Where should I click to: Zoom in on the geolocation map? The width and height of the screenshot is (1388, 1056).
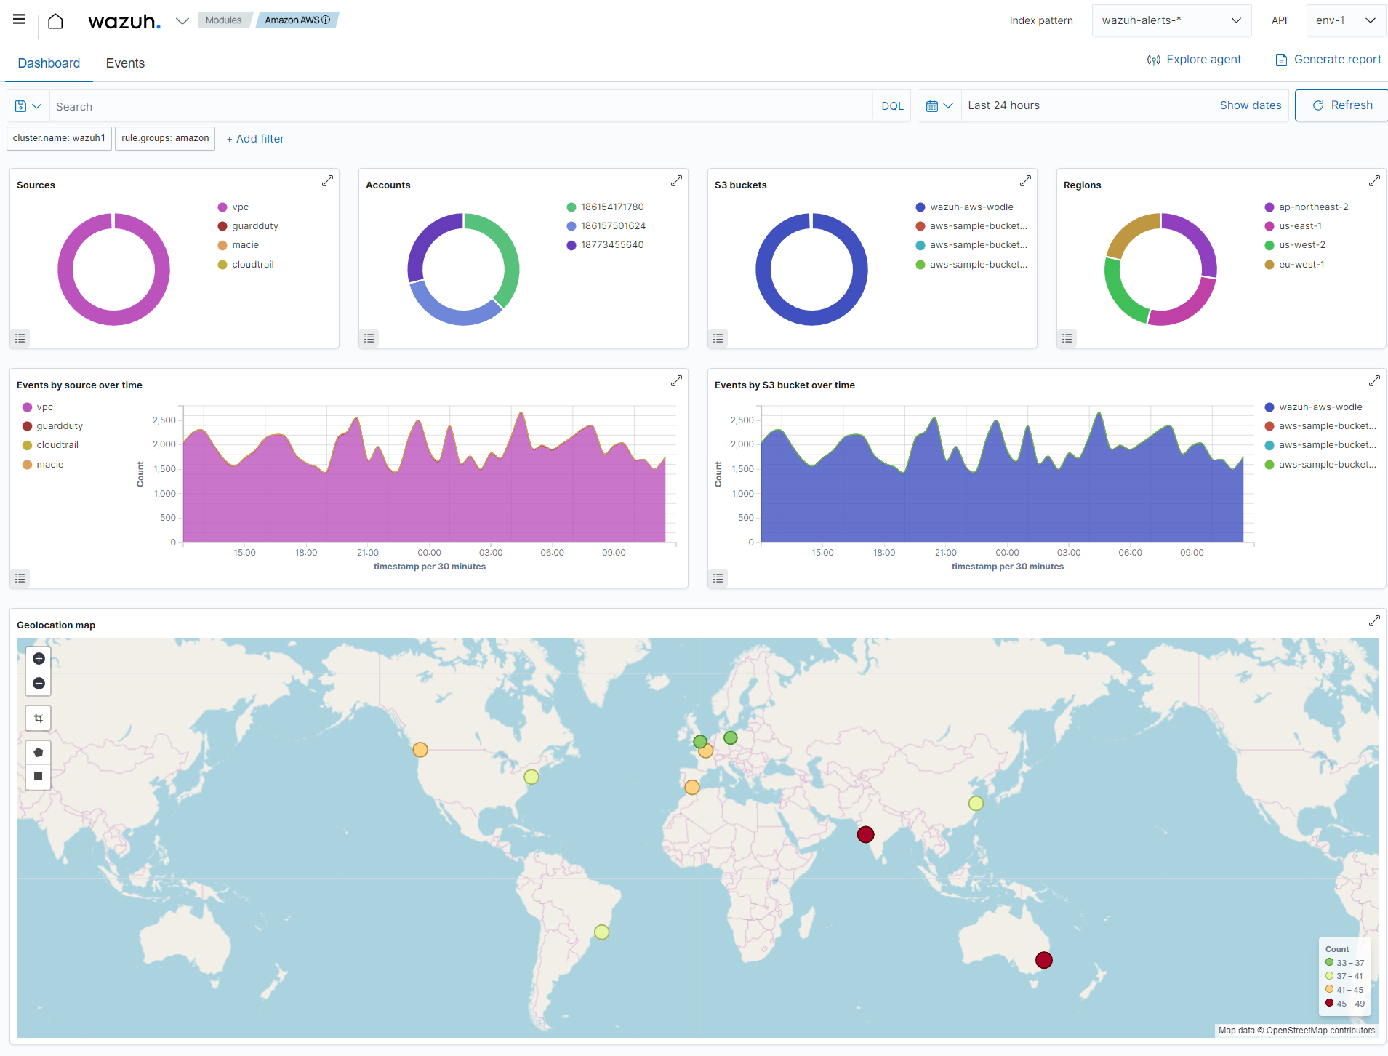[x=39, y=659]
